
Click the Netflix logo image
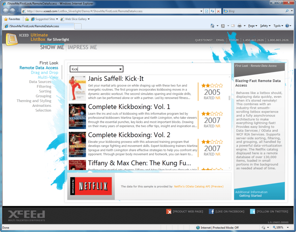(91, 186)
